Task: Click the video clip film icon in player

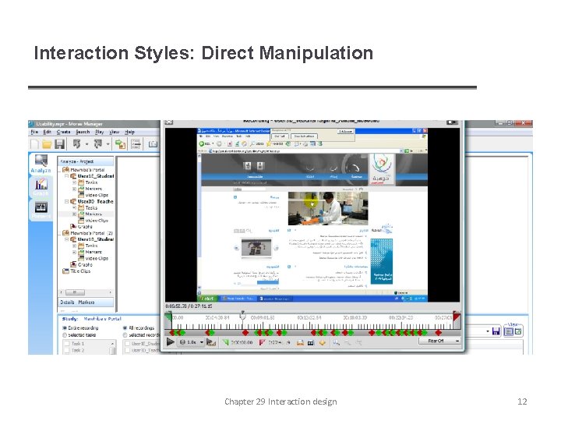Action: tap(311, 343)
